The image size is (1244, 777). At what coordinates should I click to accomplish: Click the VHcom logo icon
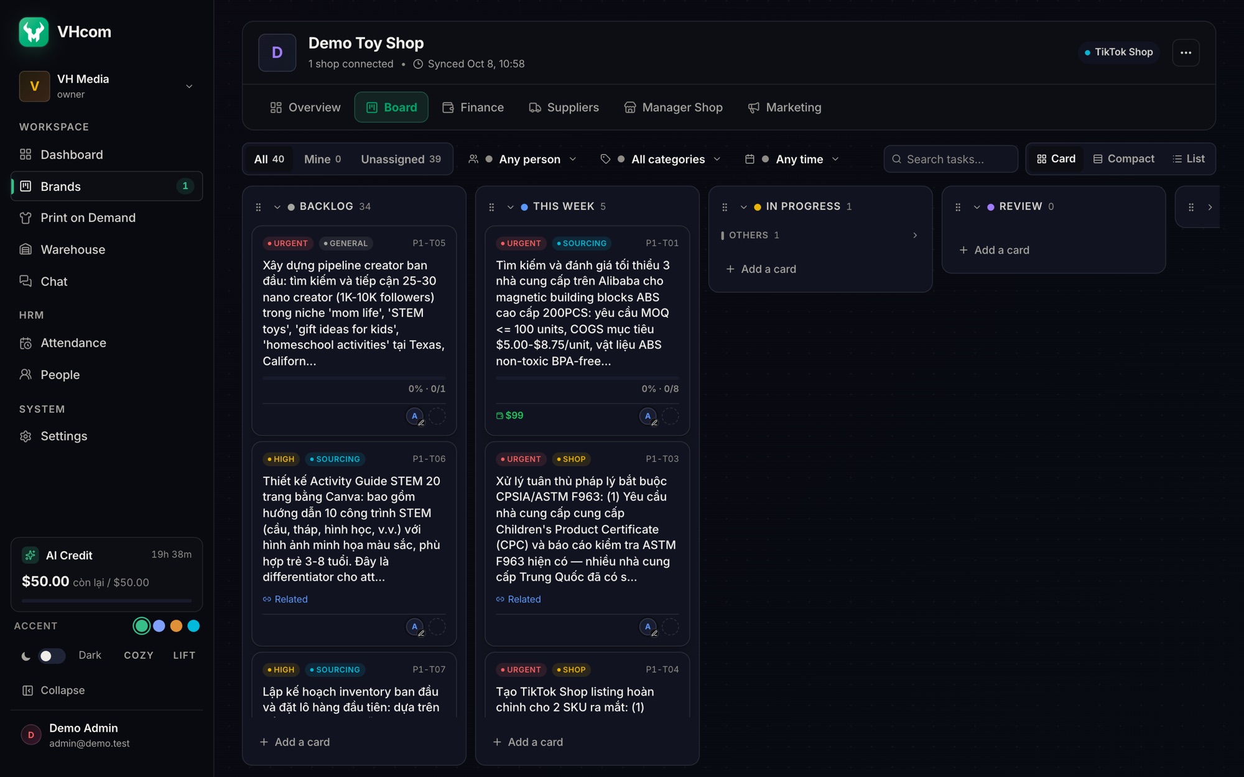(x=34, y=32)
